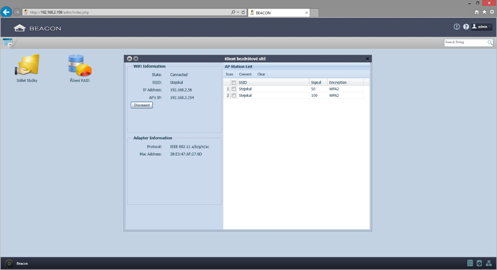The width and height of the screenshot is (497, 270).
Task: Click into the Search String field
Action: [x=465, y=43]
